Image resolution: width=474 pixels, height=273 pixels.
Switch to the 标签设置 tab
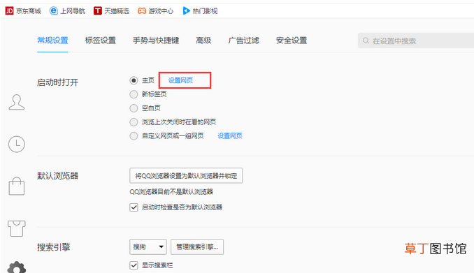tap(101, 40)
